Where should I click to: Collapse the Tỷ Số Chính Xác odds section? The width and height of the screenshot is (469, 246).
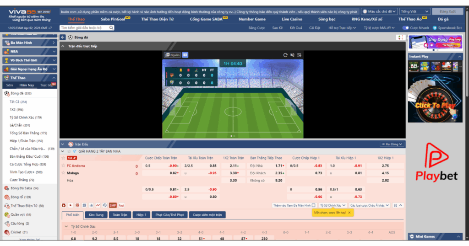(x=66, y=227)
